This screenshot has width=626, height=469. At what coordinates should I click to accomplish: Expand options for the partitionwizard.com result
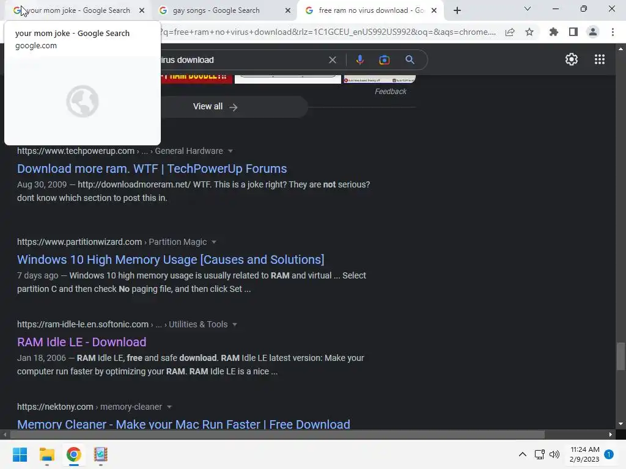tap(214, 242)
